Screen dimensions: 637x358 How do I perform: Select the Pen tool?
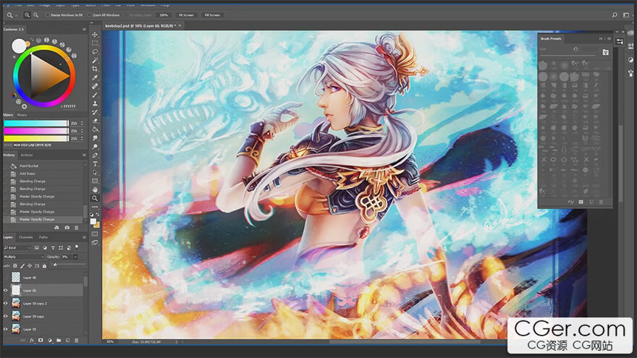(95, 155)
